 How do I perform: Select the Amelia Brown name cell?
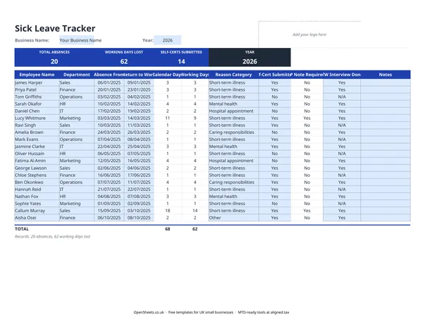click(37, 132)
